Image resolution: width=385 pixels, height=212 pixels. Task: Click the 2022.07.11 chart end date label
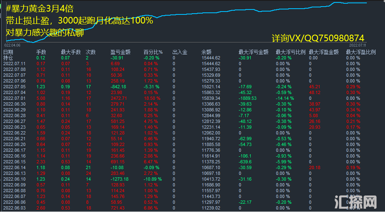coord(358,45)
